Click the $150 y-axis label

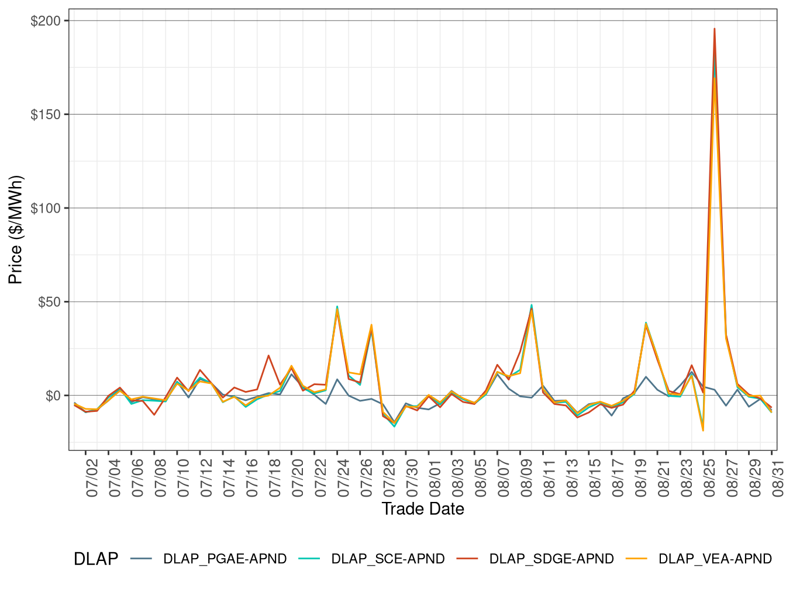point(46,115)
